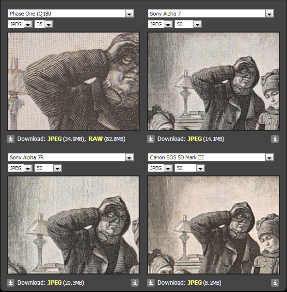Download the 82.8MB RAW file

point(96,139)
